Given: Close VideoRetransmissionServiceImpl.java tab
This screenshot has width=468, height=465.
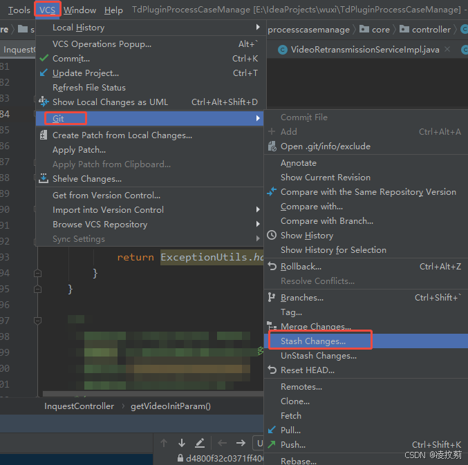Looking at the screenshot, I should [x=447, y=49].
